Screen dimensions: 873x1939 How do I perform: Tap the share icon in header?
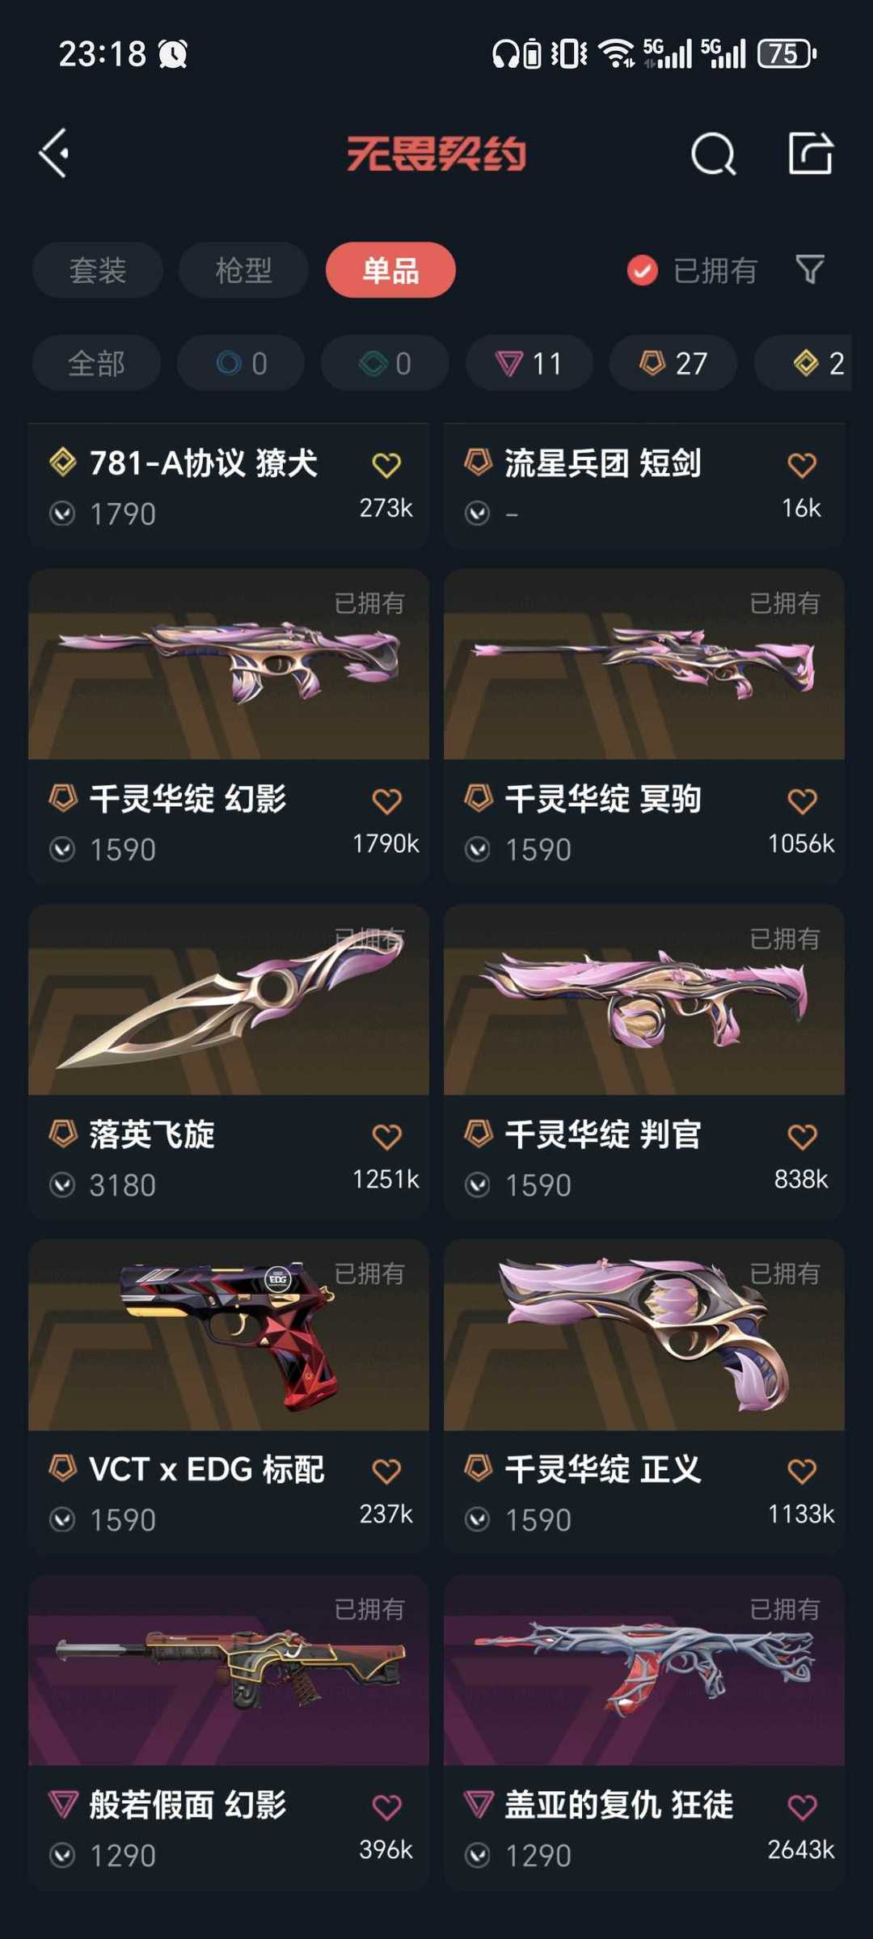810,153
